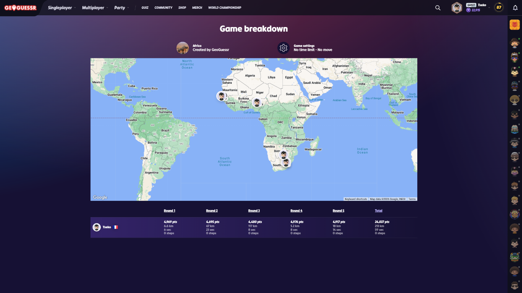Select the Round 3 link
The image size is (522, 293).
pyautogui.click(x=254, y=211)
